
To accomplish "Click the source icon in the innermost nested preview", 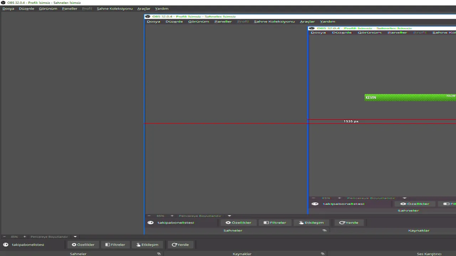I will [315, 204].
